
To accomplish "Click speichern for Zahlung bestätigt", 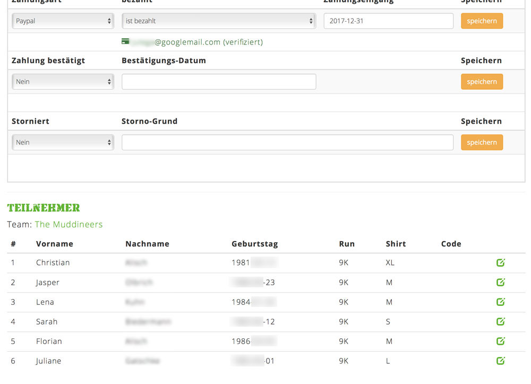I will (482, 82).
